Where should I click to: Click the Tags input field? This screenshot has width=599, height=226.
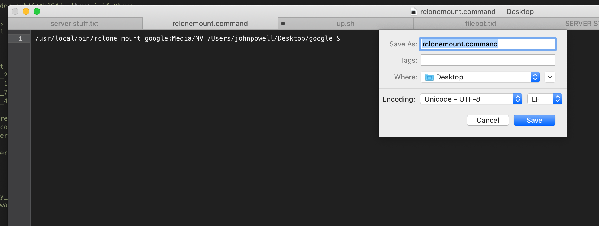(x=488, y=60)
